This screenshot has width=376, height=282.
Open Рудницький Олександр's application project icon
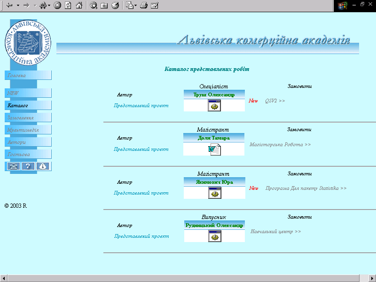[215, 236]
